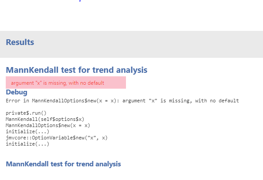Click the private$.run() trace line
This screenshot has width=263, height=180.
[x=26, y=113]
